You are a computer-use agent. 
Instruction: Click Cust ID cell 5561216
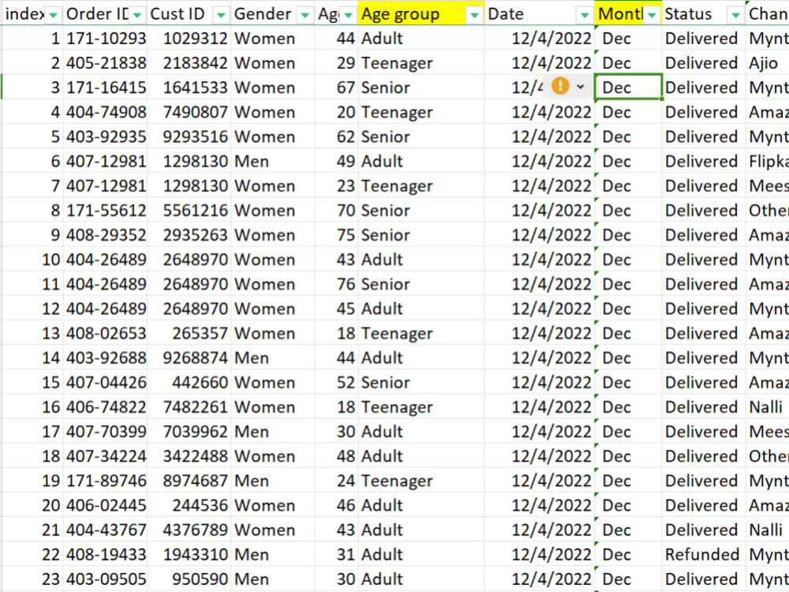tap(189, 211)
